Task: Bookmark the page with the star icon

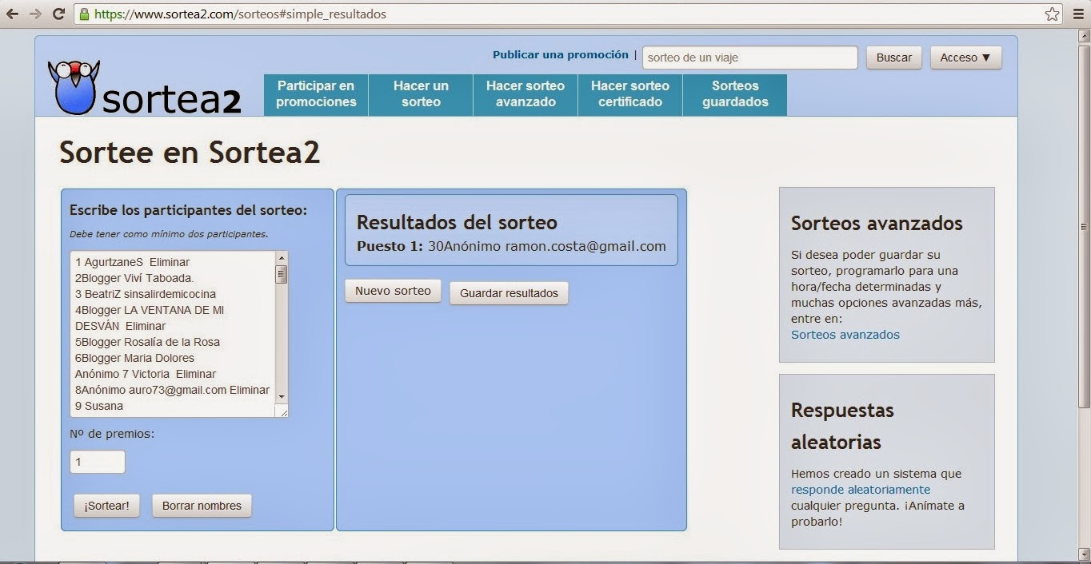Action: tap(1052, 14)
